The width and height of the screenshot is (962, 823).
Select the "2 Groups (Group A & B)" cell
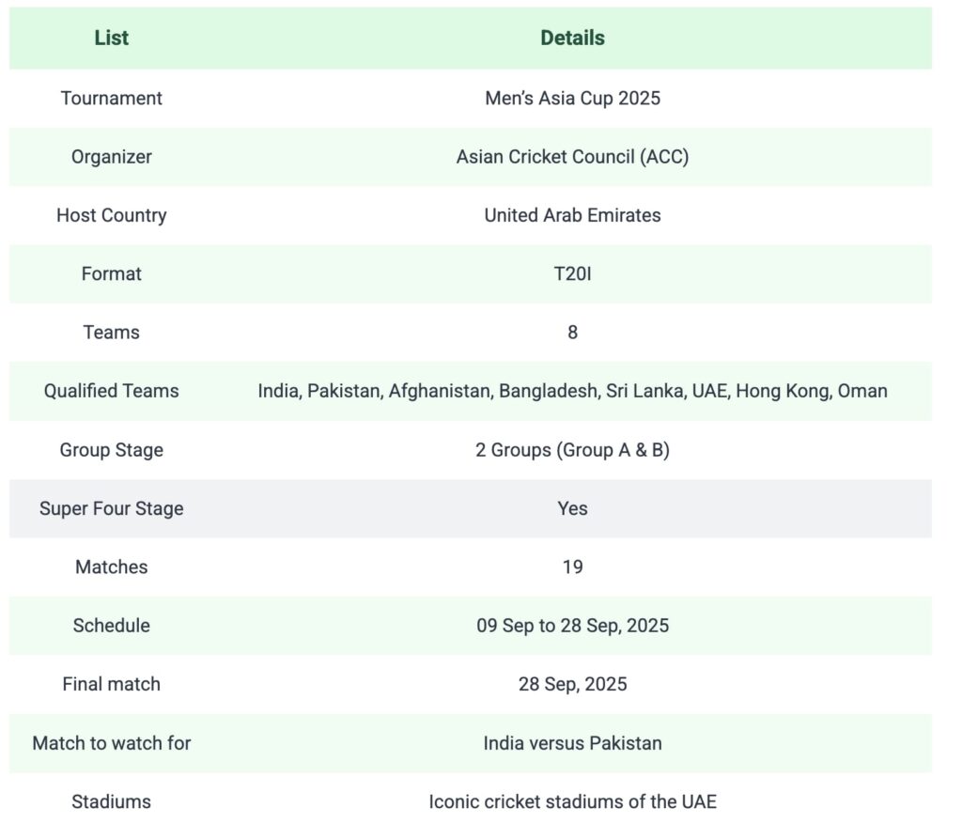click(572, 450)
